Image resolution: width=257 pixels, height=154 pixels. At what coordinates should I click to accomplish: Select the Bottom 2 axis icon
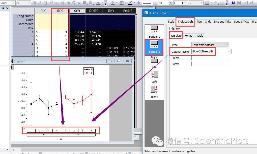(x=154, y=47)
